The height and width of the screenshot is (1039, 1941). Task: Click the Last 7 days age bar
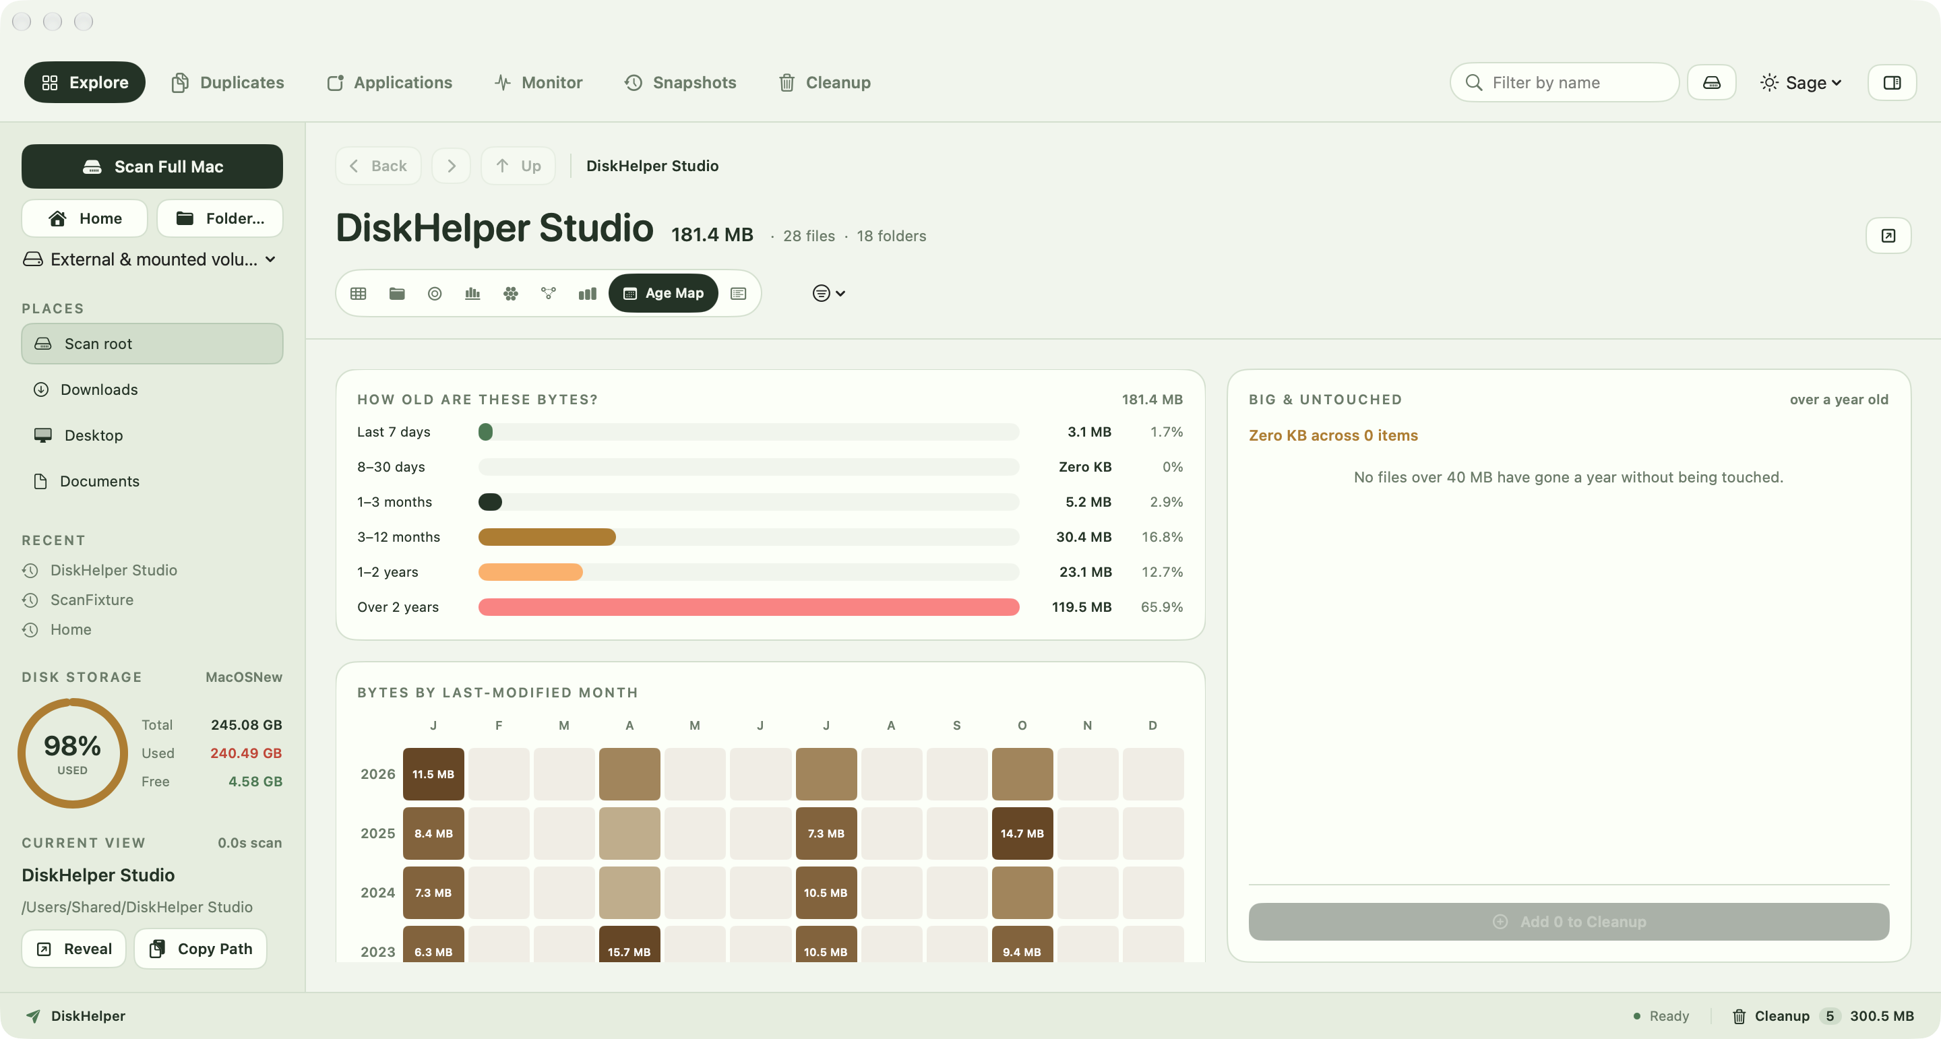point(485,432)
